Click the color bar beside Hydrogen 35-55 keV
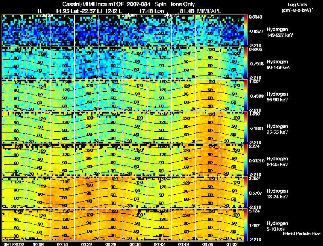 (245, 128)
